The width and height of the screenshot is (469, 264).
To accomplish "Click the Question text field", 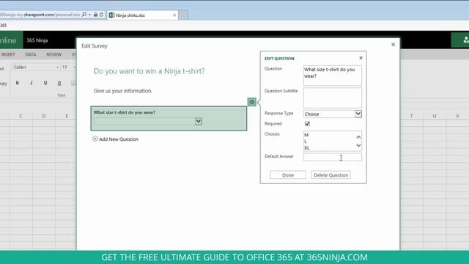I will (x=332, y=76).
